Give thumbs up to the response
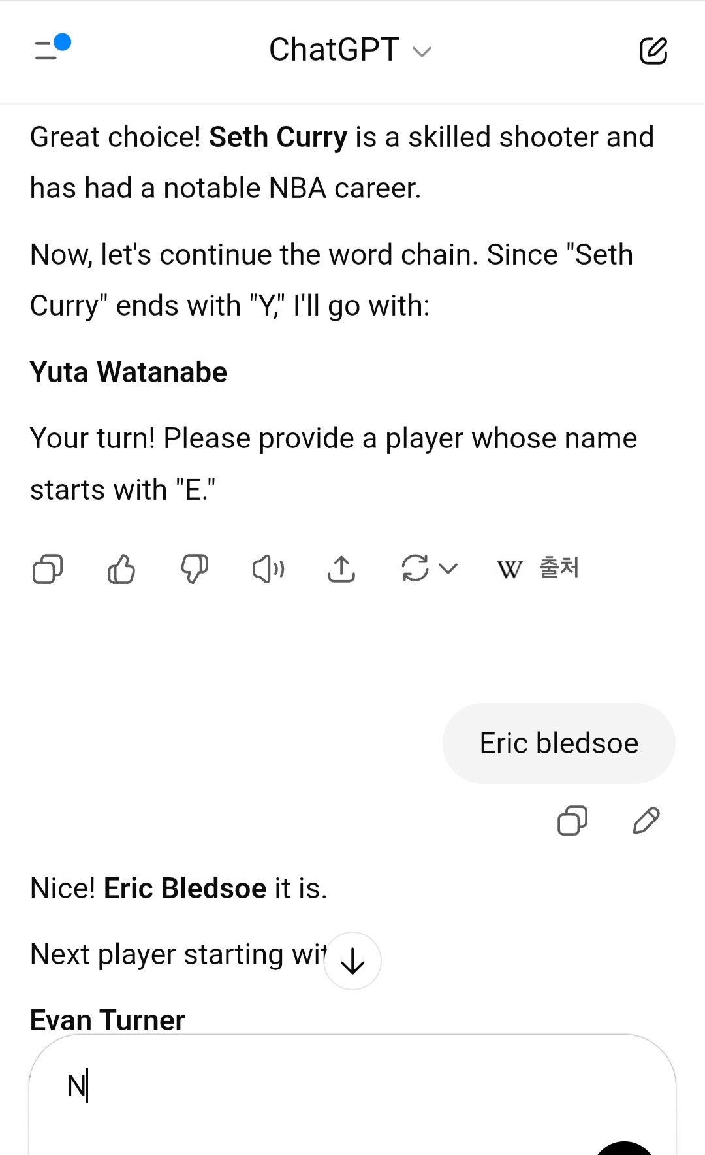 click(121, 569)
